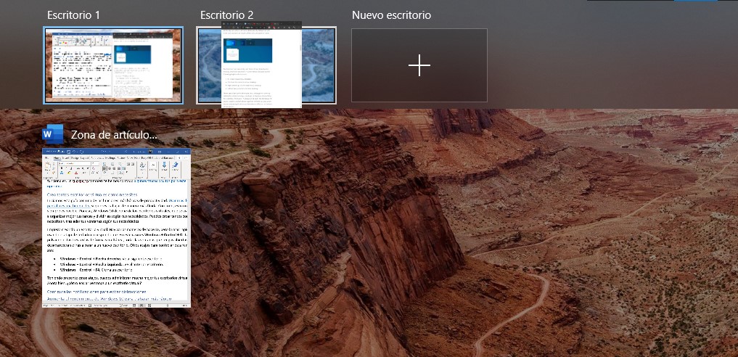The width and height of the screenshot is (738, 357).
Task: Click the plus icon to add desktop
Action: click(x=419, y=66)
